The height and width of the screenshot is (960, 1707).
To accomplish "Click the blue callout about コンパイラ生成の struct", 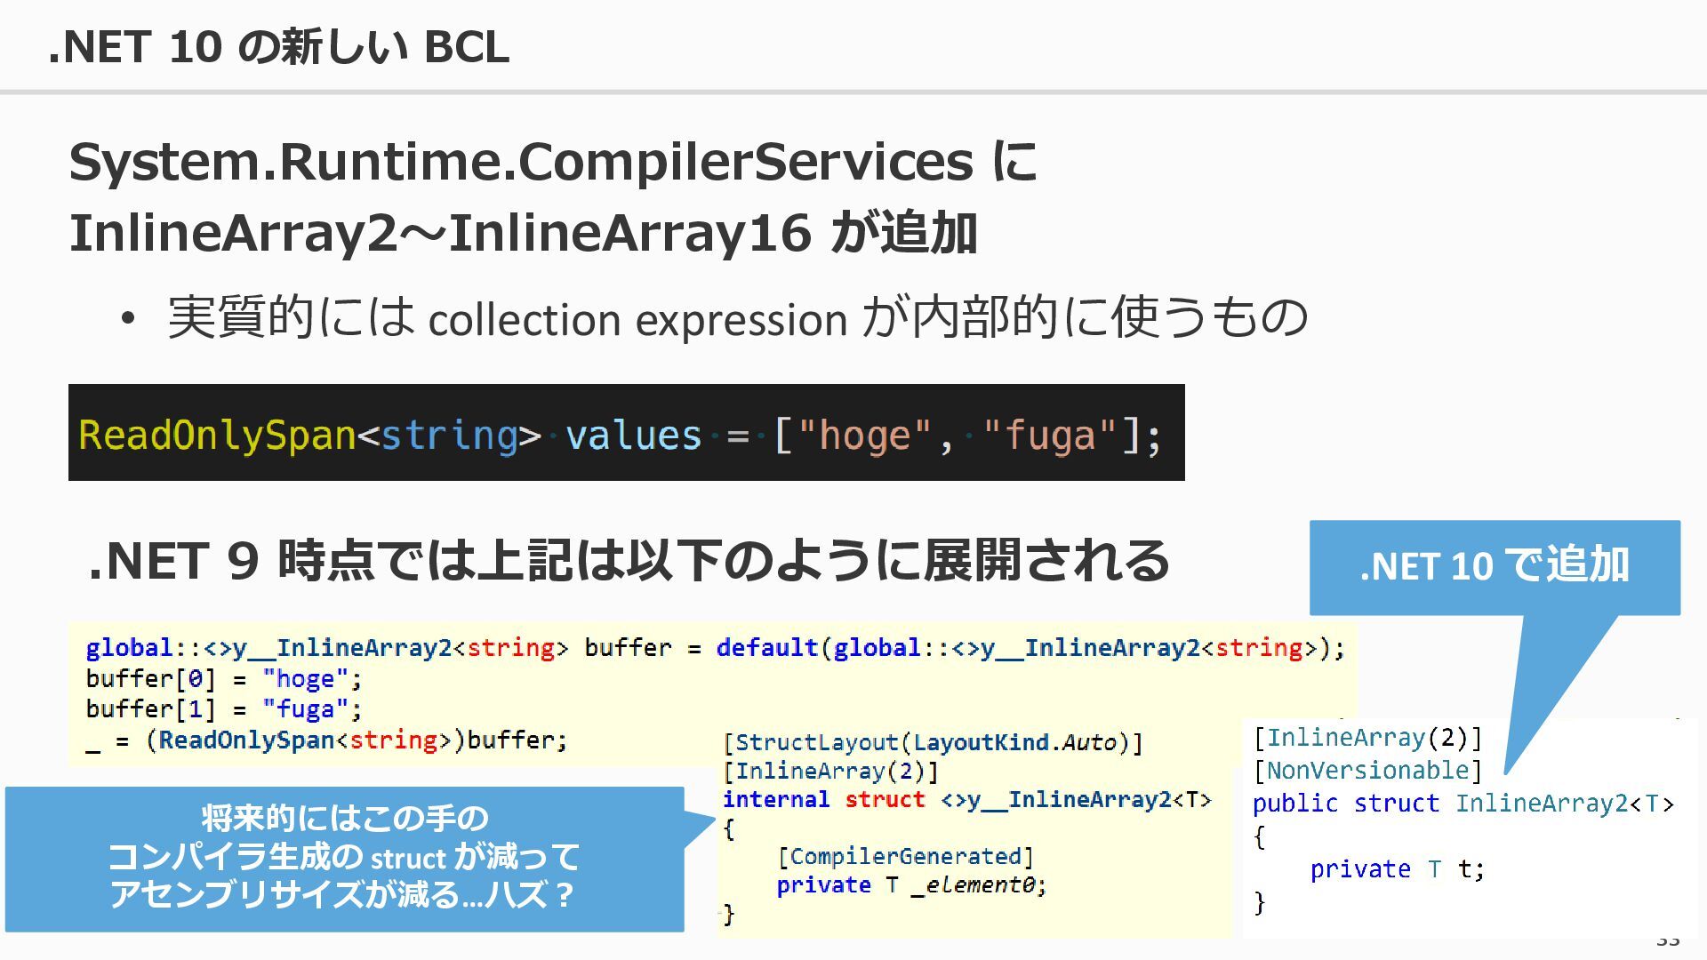I will point(345,859).
